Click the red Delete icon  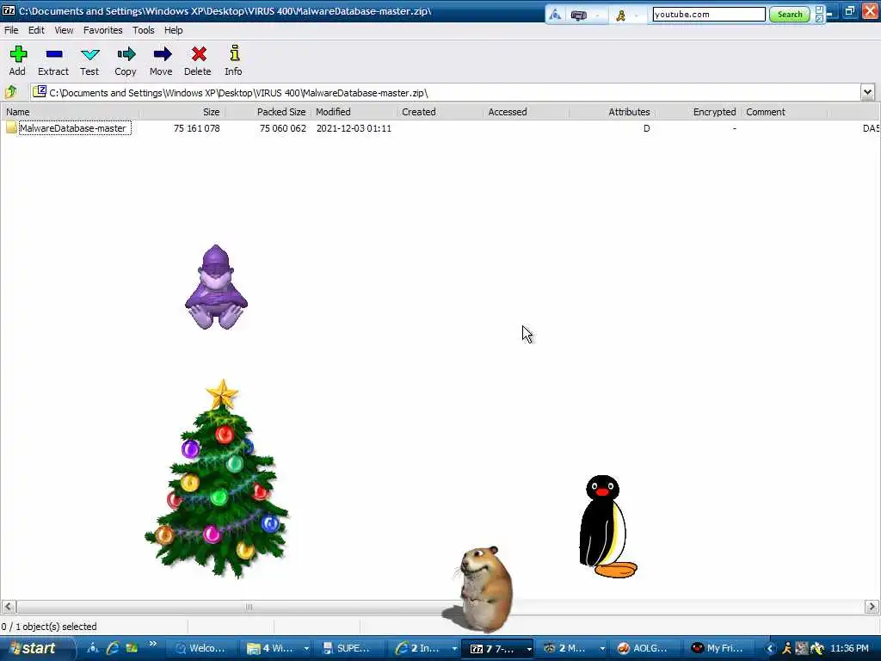pyautogui.click(x=199, y=54)
